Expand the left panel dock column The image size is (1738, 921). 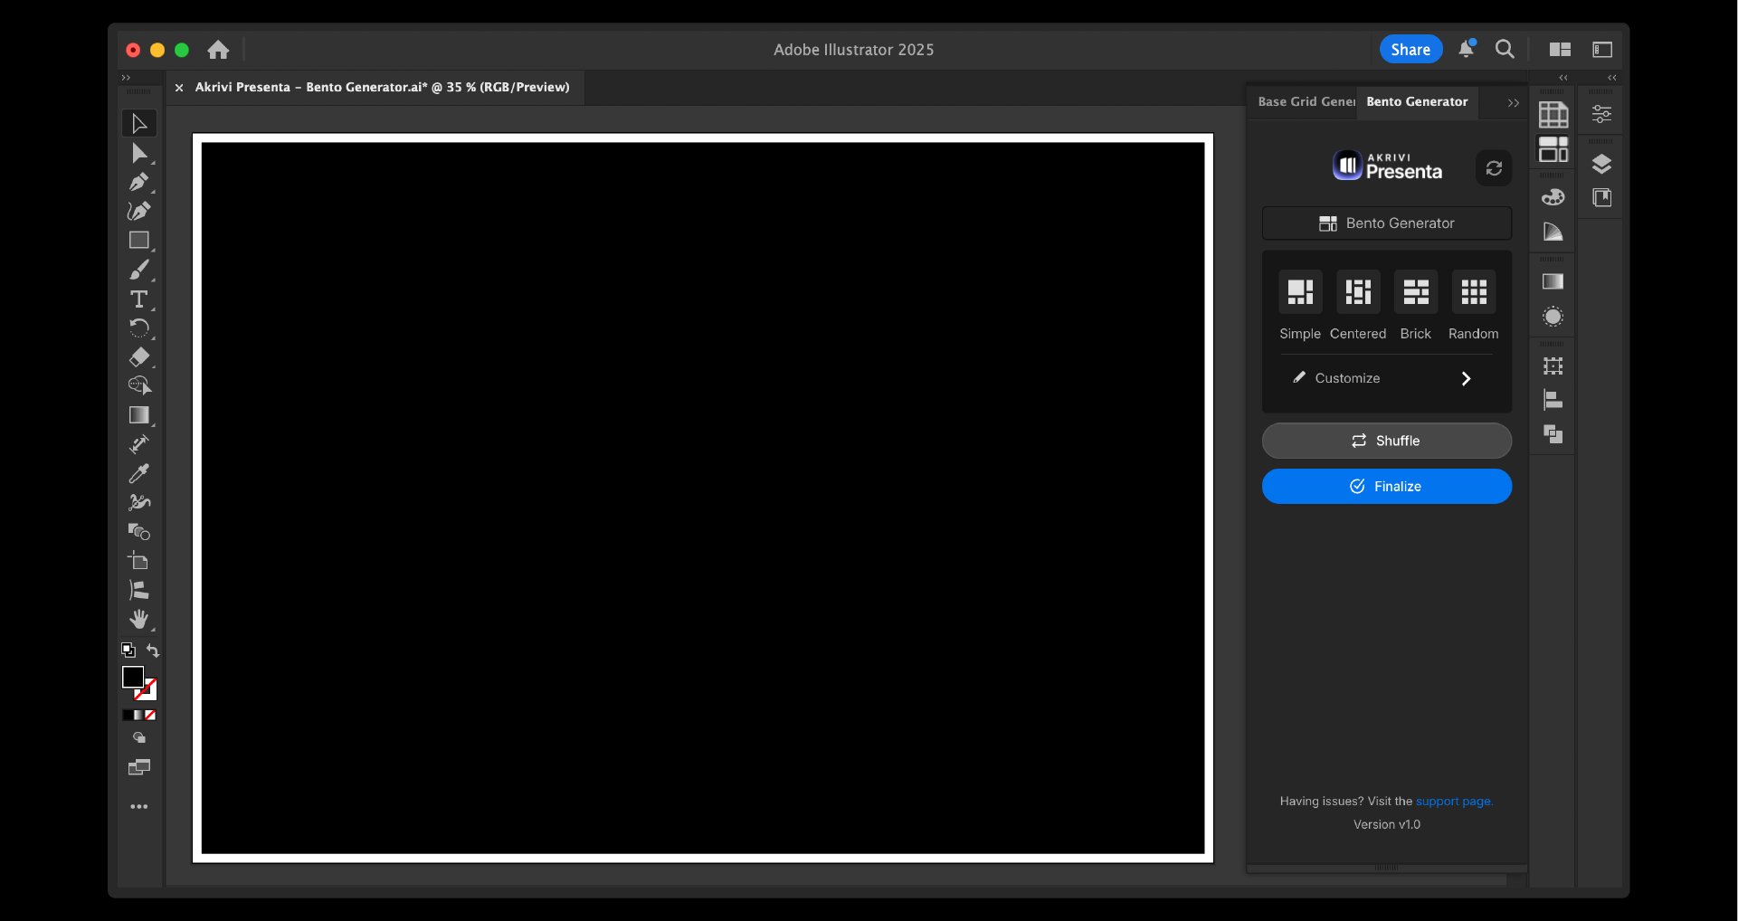pyautogui.click(x=1563, y=78)
